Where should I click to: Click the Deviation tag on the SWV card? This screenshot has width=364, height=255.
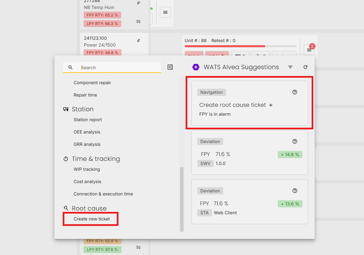click(210, 141)
